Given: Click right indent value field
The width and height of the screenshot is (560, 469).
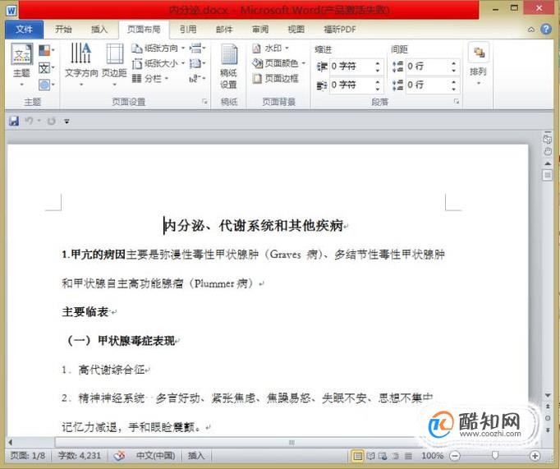Looking at the screenshot, I should 351,85.
